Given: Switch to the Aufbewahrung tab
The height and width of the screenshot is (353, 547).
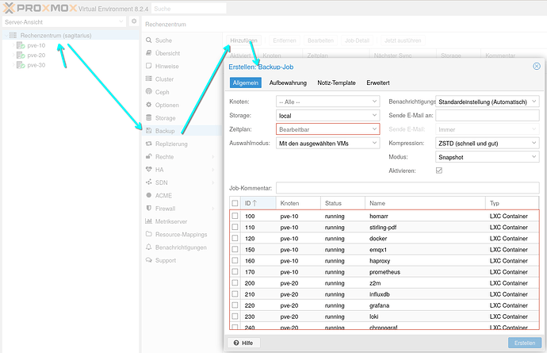Looking at the screenshot, I should [288, 82].
